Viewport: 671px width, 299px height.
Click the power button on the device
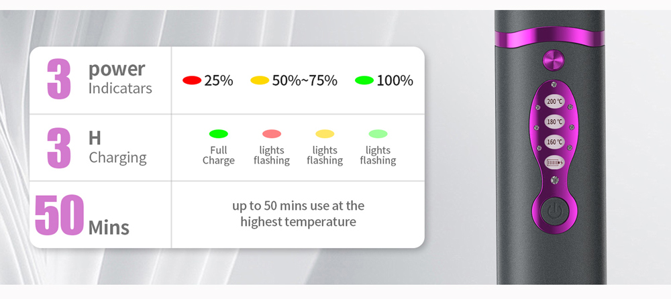point(554,213)
